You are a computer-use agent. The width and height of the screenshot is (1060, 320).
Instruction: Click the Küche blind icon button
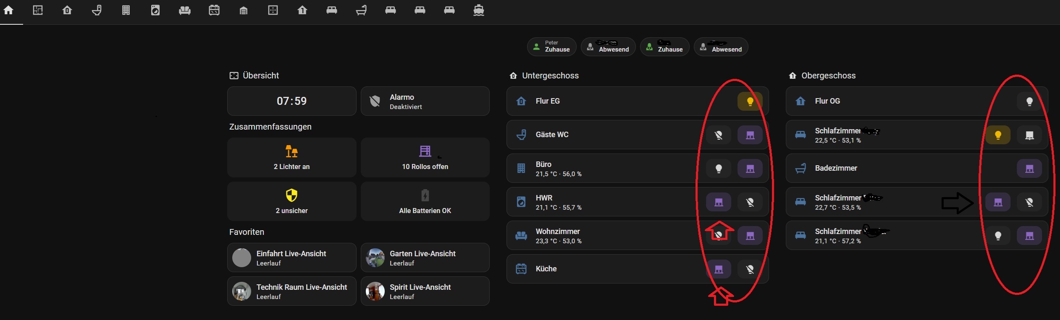click(719, 269)
